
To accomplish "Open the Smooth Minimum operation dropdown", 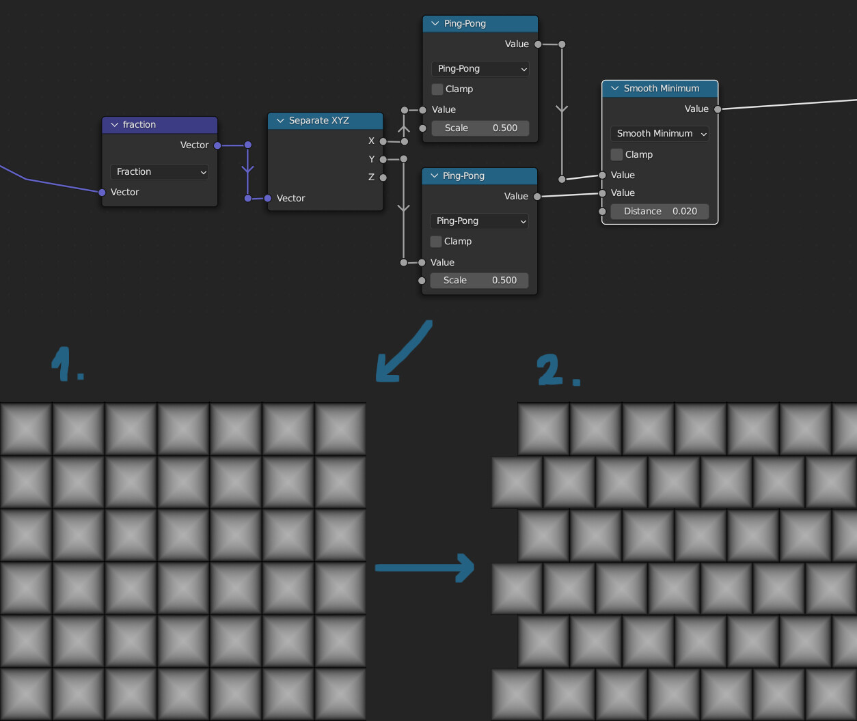I will [659, 134].
